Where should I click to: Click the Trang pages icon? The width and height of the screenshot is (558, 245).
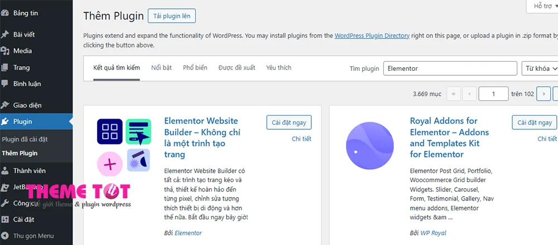click(4, 67)
